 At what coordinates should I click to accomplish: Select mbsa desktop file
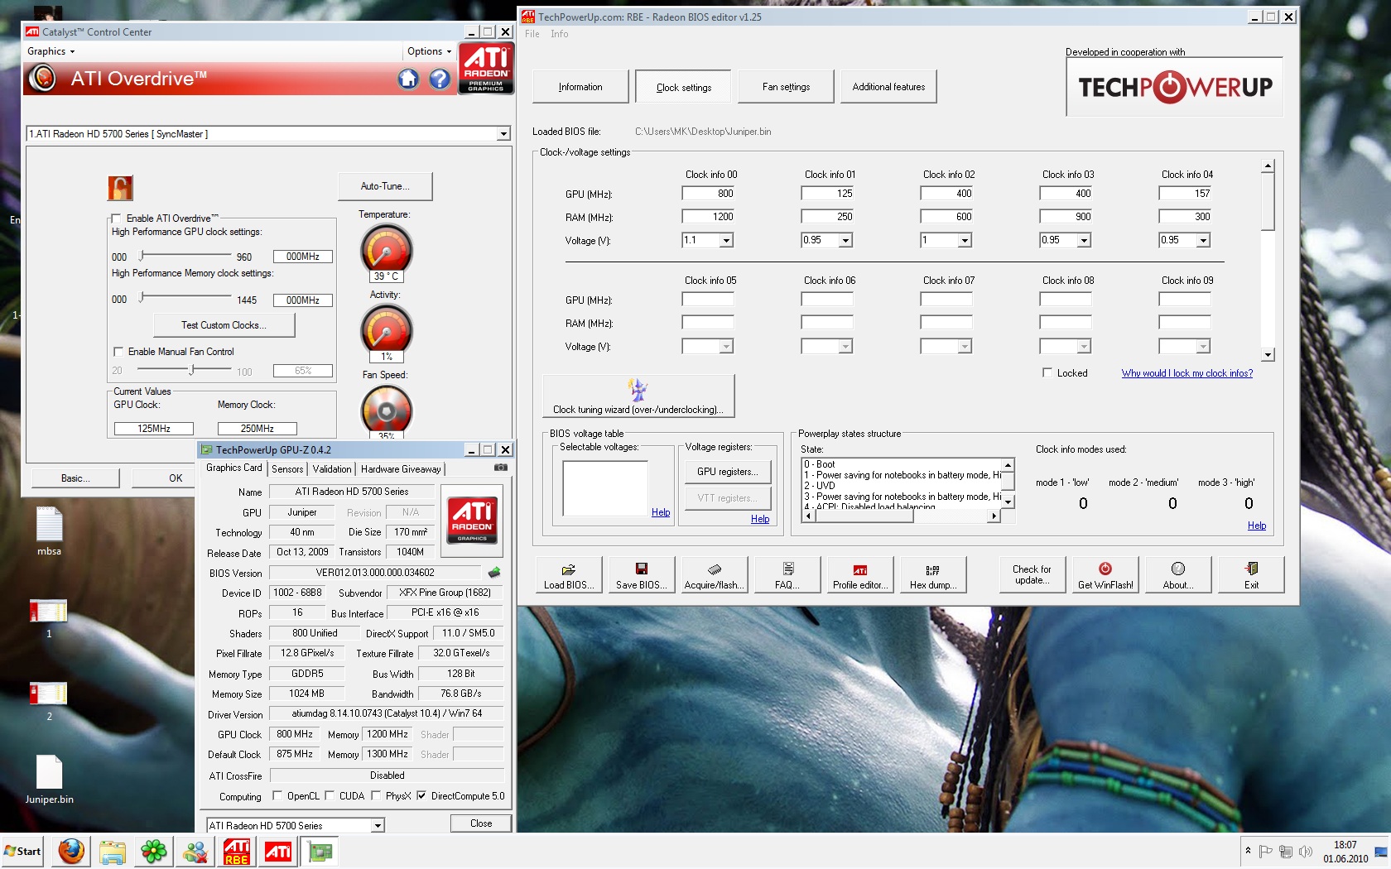(49, 531)
